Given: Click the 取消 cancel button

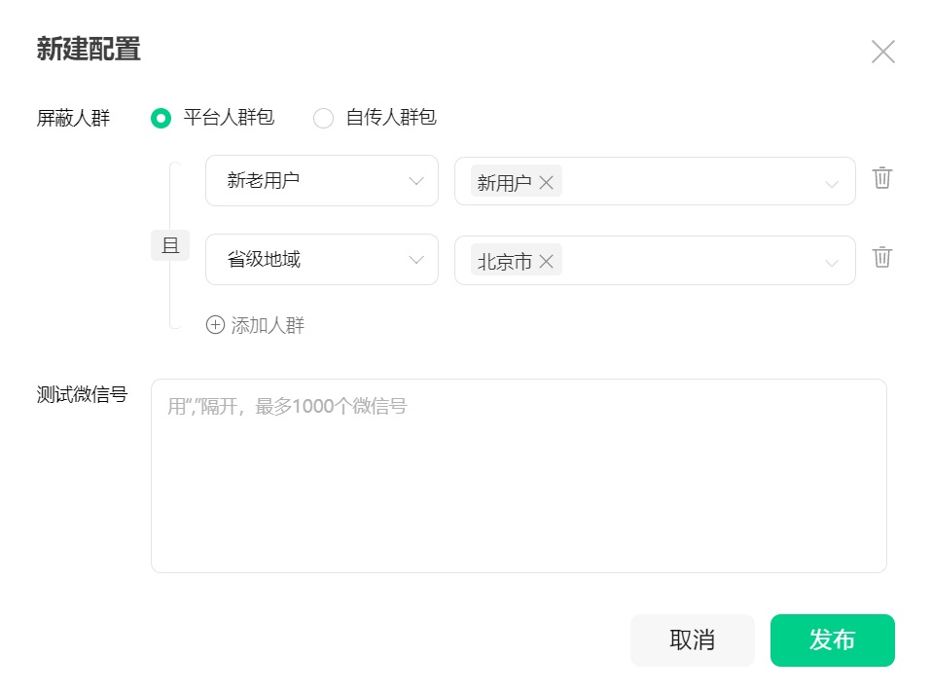Looking at the screenshot, I should (693, 640).
